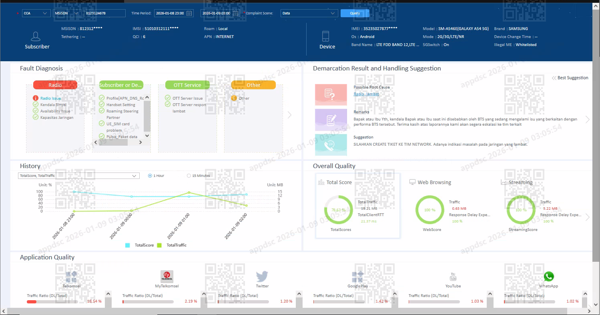Image resolution: width=600 pixels, height=315 pixels.
Task: Open the end time calendar picker icon
Action: pyautogui.click(x=236, y=13)
